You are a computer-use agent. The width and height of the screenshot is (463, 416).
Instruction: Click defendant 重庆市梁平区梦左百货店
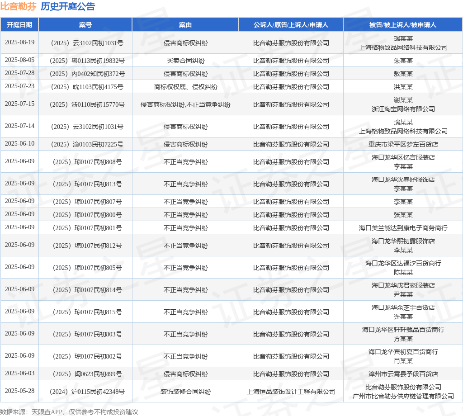click(x=403, y=144)
